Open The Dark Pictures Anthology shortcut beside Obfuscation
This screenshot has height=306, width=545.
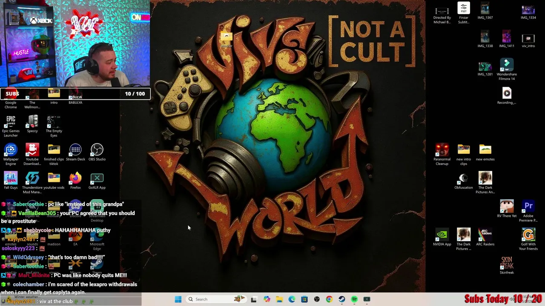tap(485, 183)
